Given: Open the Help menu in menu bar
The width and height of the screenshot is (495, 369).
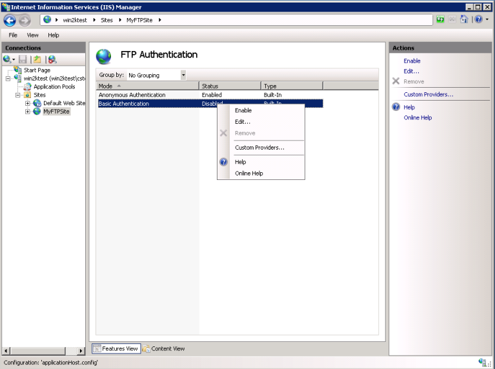Looking at the screenshot, I should (54, 35).
